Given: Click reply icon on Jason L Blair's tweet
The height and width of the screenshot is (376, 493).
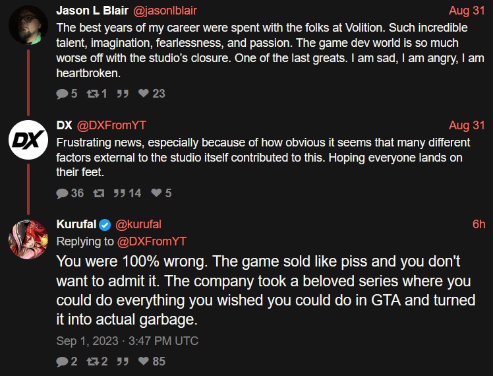Looking at the screenshot, I should (x=63, y=94).
